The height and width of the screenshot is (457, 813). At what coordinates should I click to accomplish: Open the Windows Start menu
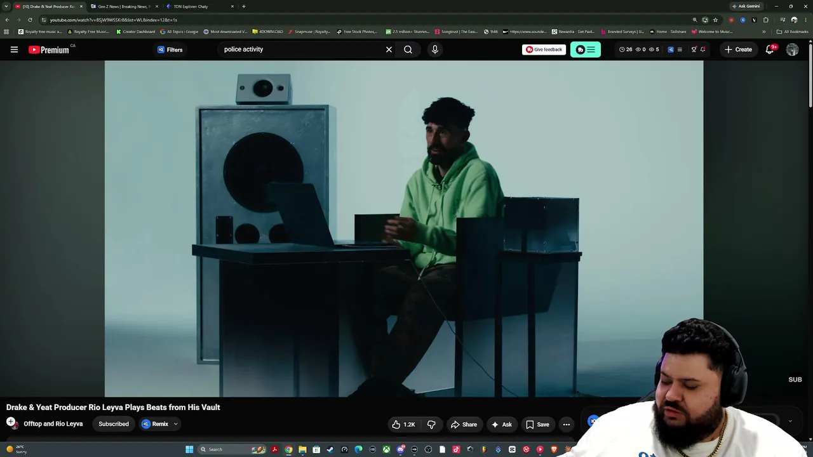[x=189, y=449]
